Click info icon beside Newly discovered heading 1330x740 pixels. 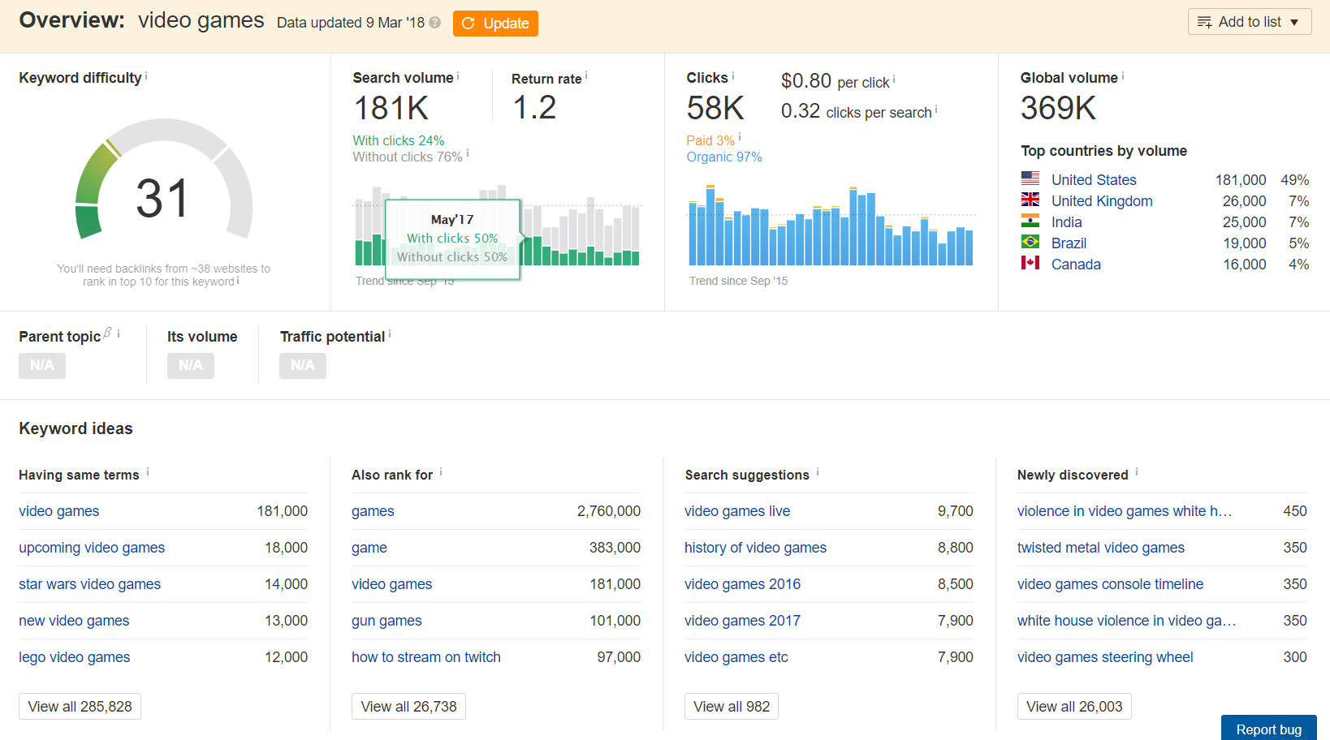tap(1137, 471)
